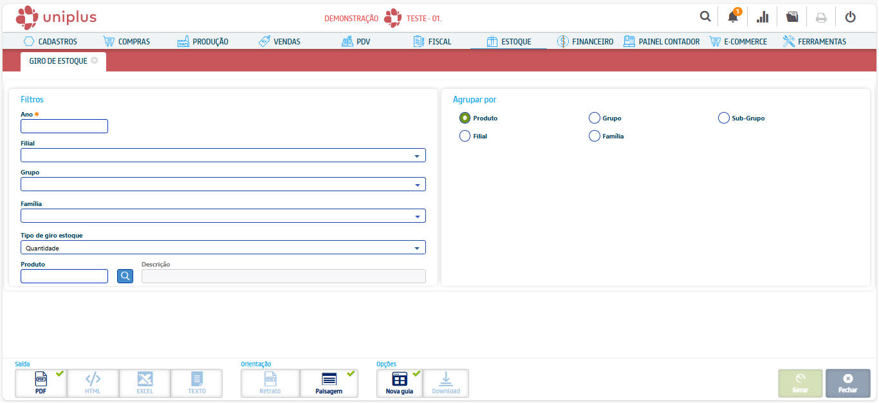
Task: Open the bar chart dashboard icon
Action: tap(763, 17)
